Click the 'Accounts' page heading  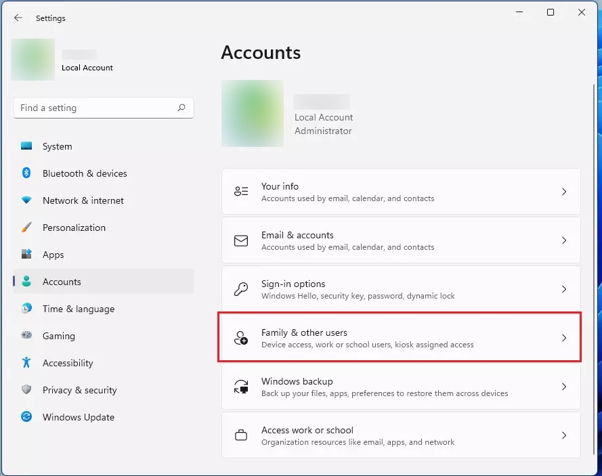click(261, 52)
